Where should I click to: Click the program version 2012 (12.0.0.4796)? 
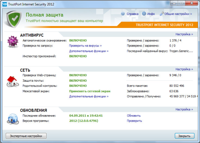pyautogui.click(x=84, y=121)
